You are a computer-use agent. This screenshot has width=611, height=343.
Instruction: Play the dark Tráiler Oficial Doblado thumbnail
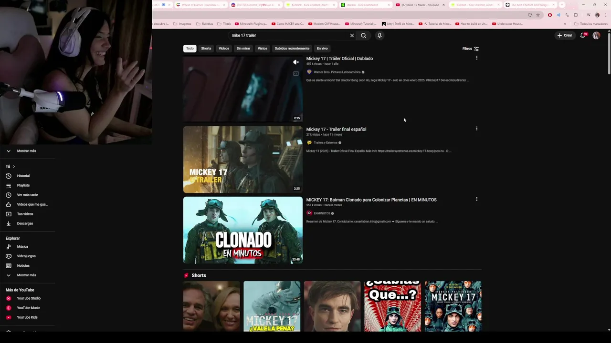coord(243,89)
